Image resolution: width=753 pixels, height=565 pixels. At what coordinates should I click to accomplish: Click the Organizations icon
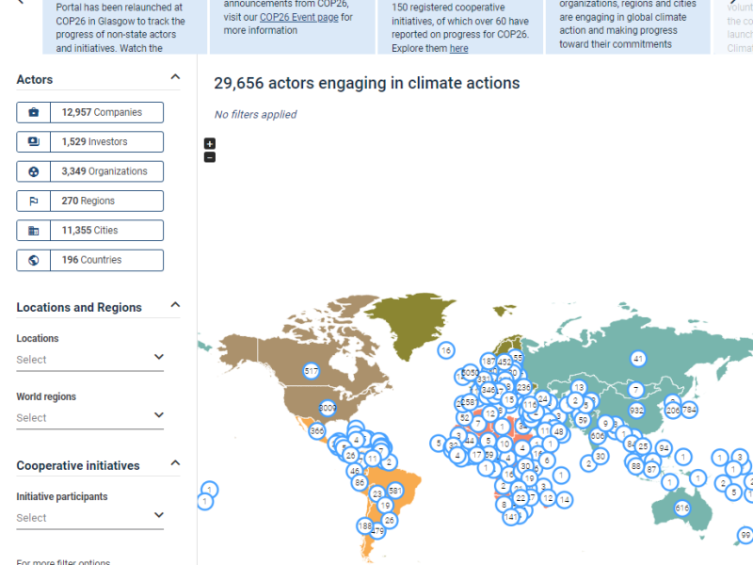[x=34, y=171]
